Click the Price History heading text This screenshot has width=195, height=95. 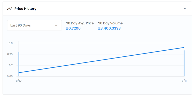[x=25, y=9]
